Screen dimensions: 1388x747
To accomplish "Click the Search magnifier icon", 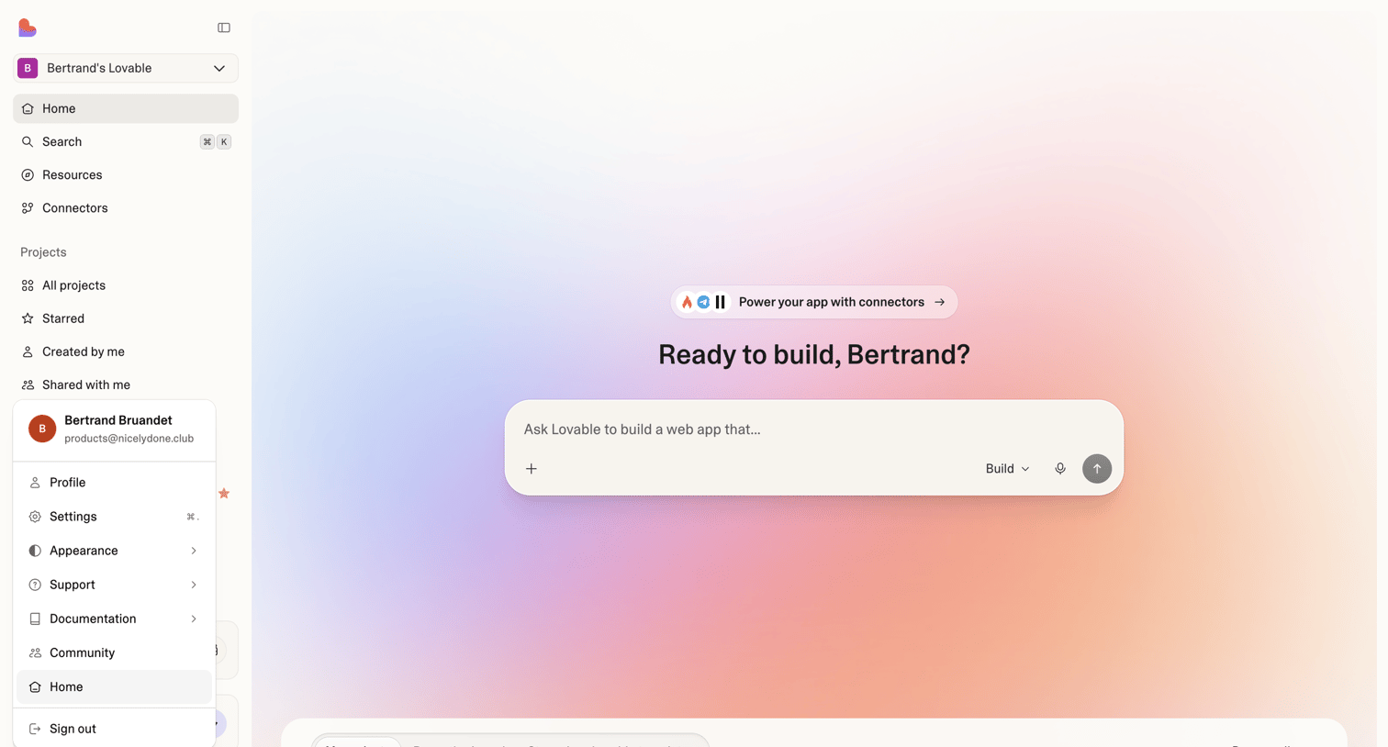I will pos(28,141).
